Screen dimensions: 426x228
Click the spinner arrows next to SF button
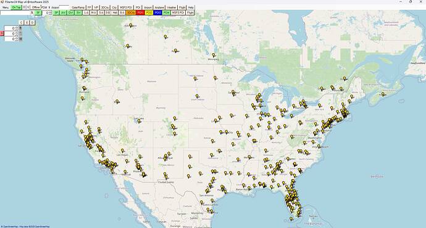point(51,13)
